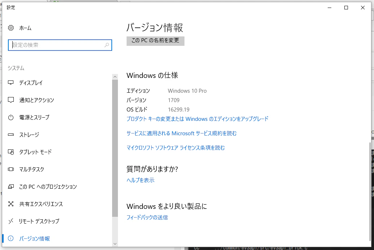
Task: Click the version info circle icon
Action: pyautogui.click(x=11, y=238)
